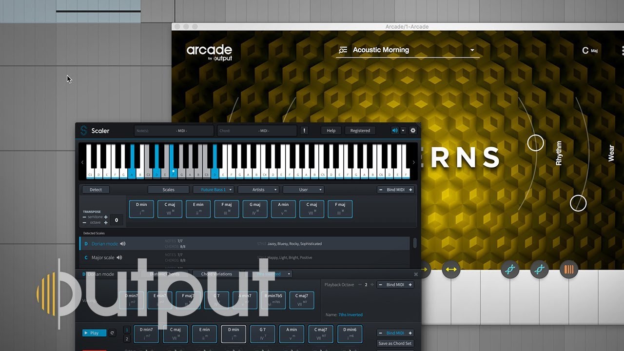Play the C4 key on Scaler keyboard

click(265, 174)
